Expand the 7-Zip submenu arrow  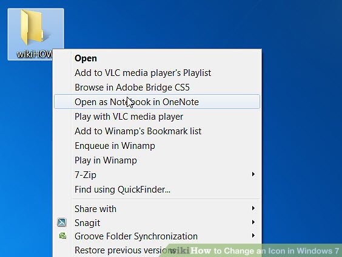click(x=253, y=174)
